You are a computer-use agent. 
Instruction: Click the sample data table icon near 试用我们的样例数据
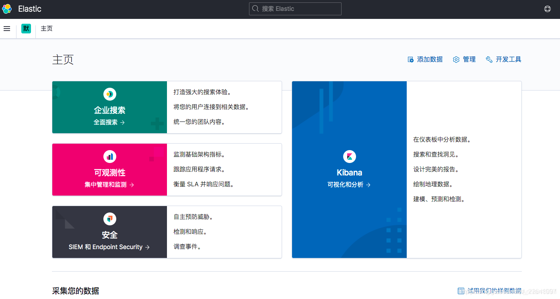[x=461, y=291]
